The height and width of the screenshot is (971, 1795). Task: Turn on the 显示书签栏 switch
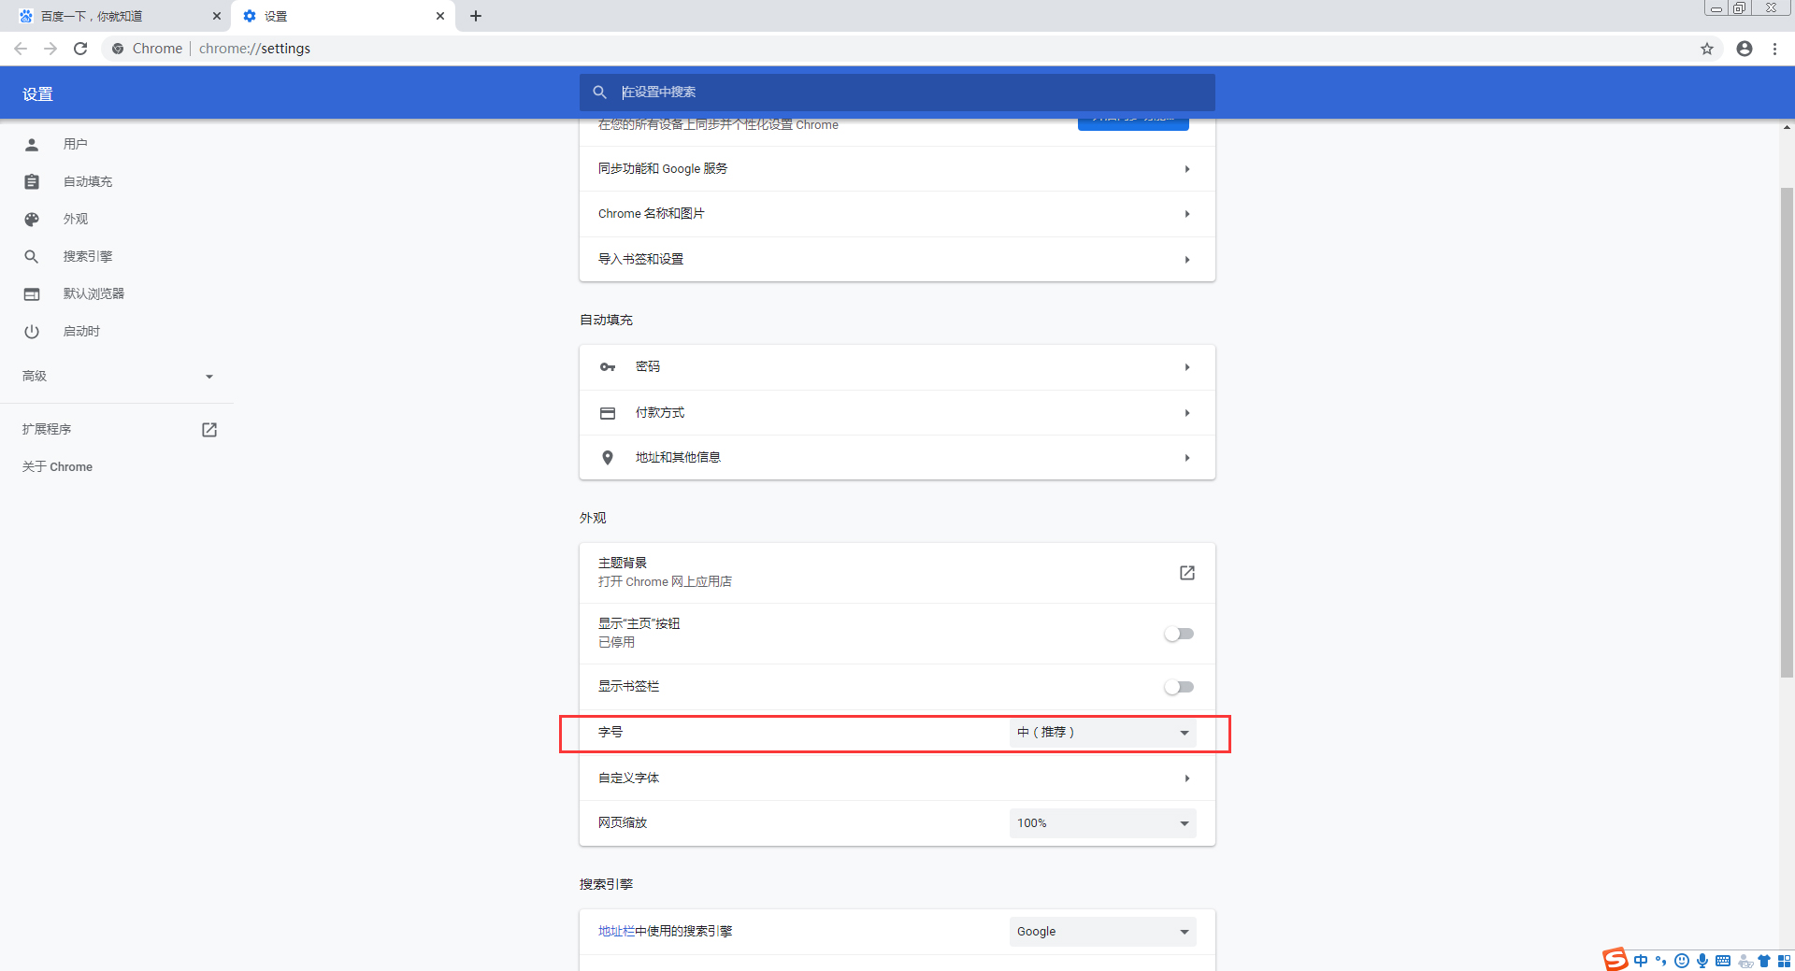[x=1178, y=687]
